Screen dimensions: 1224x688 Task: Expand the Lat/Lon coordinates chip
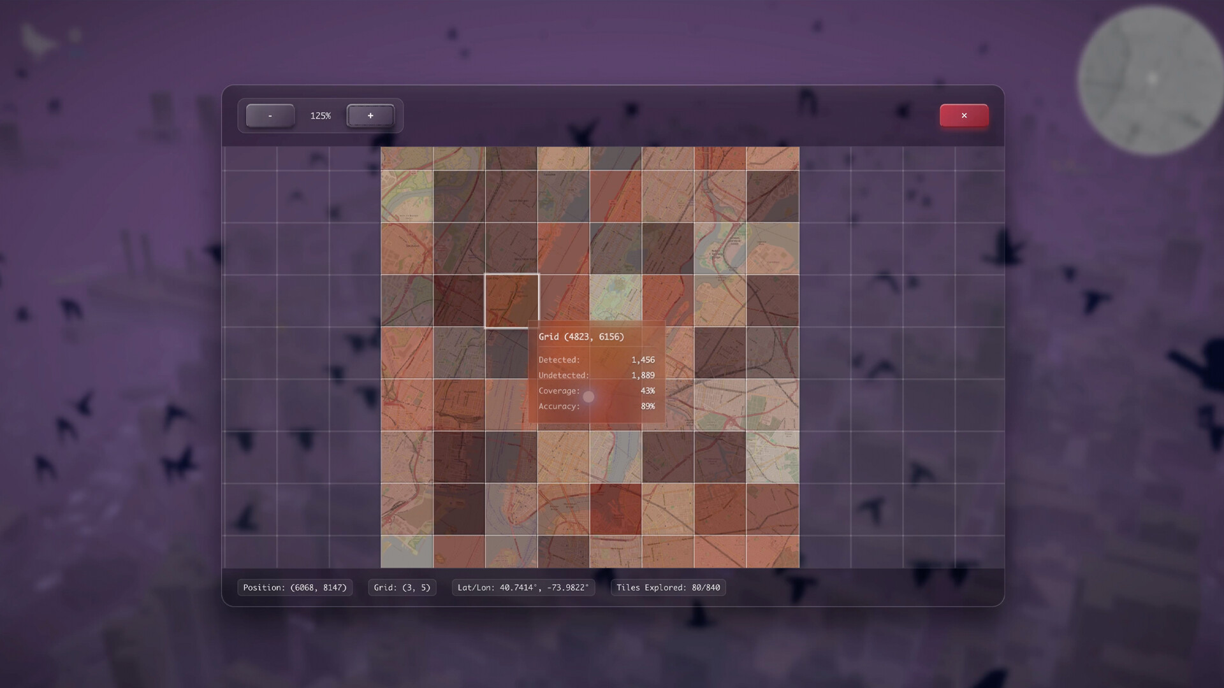pos(523,587)
